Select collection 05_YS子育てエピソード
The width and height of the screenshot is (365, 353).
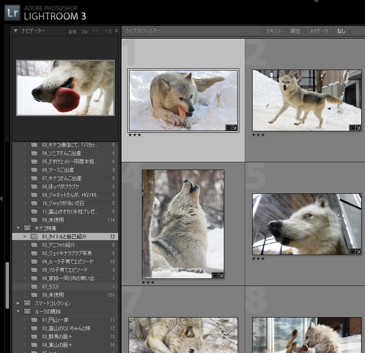(65, 270)
